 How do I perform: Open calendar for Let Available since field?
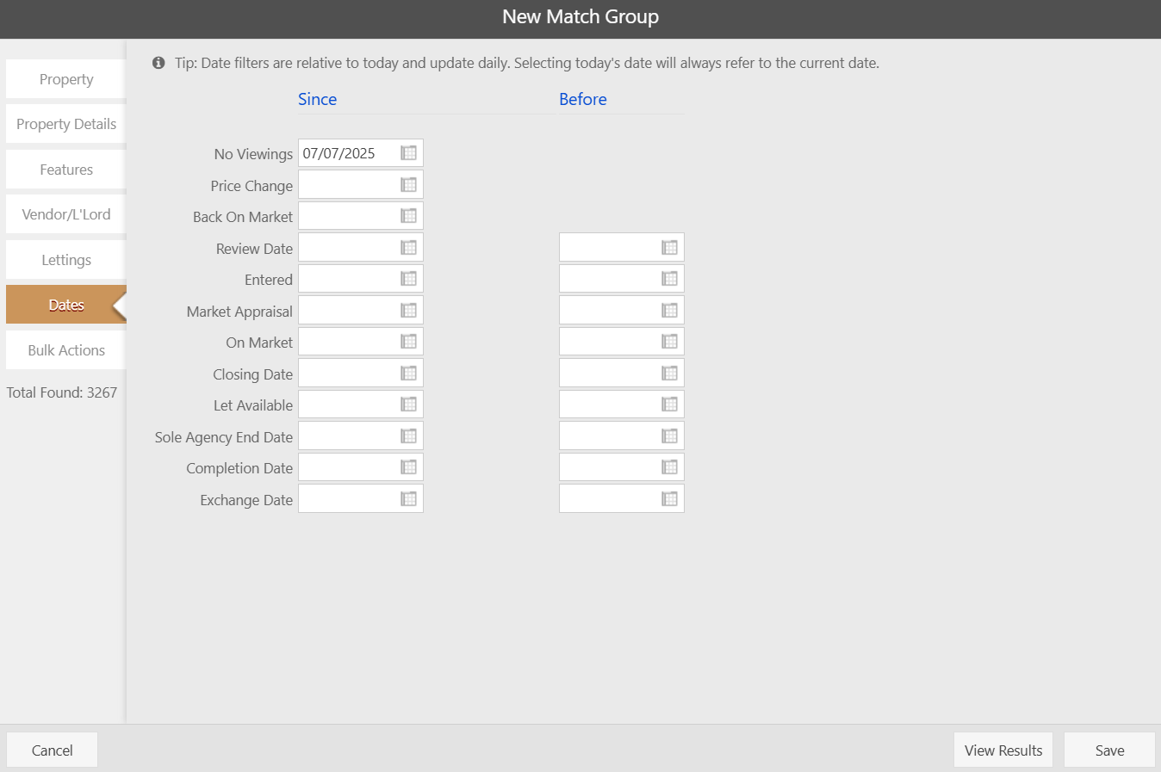408,405
